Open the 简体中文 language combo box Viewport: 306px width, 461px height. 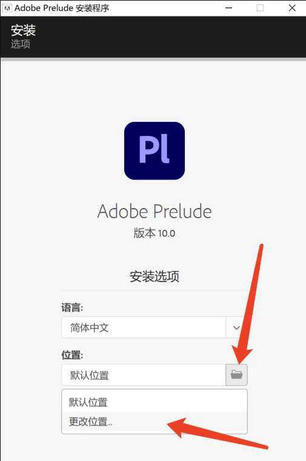pos(155,328)
